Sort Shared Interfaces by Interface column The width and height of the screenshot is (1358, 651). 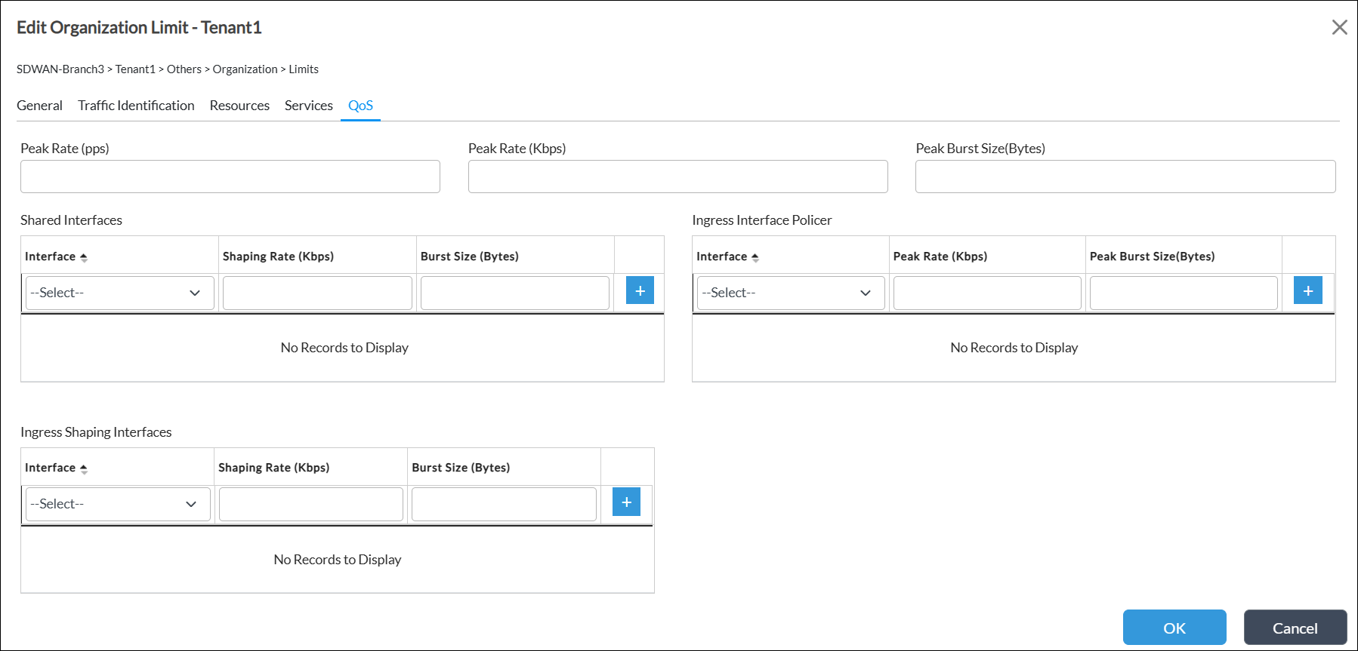(83, 257)
